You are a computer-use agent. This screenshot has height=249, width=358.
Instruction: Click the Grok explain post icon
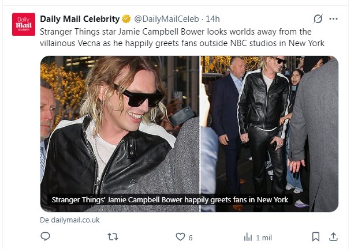317,19
